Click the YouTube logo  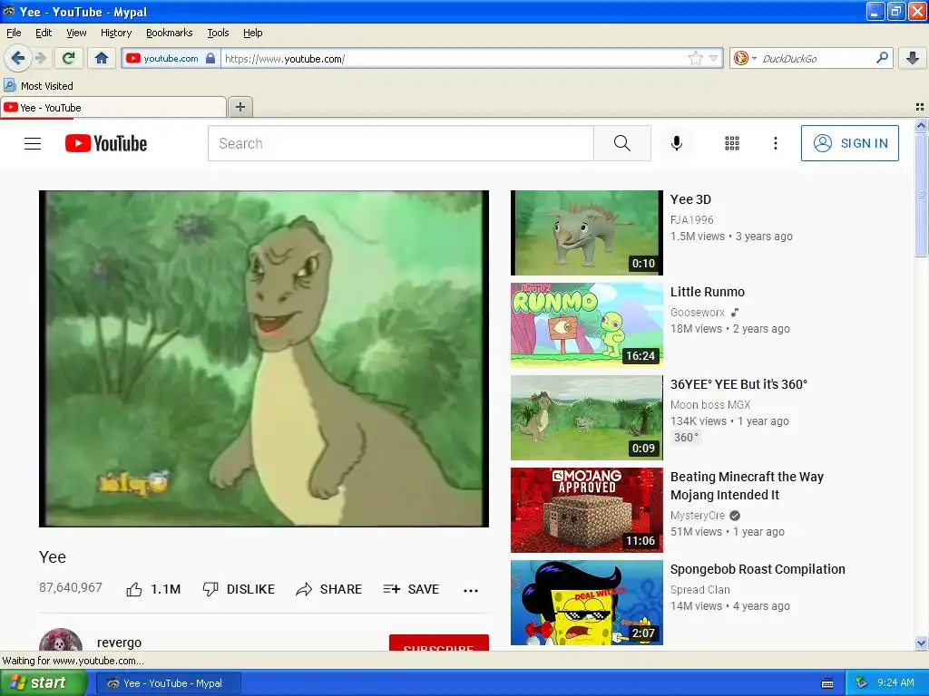click(x=106, y=143)
